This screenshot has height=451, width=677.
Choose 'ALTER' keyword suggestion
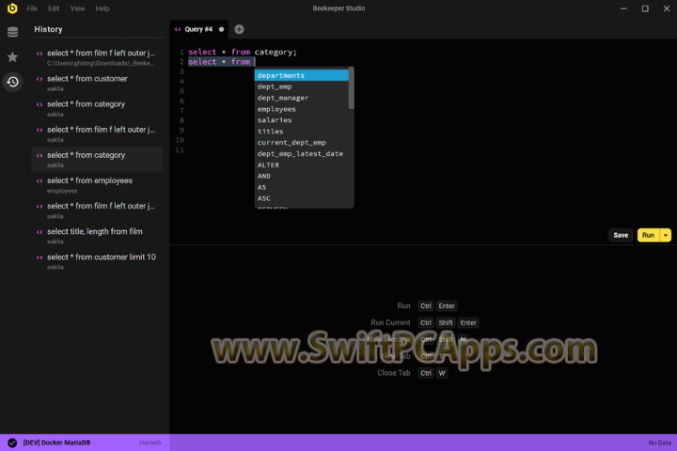302,164
